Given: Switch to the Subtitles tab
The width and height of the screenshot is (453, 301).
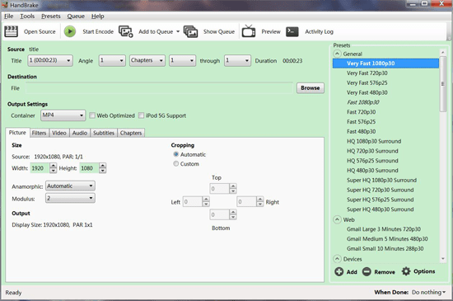Looking at the screenshot, I should [104, 133].
